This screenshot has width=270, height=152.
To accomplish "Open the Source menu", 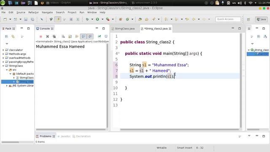I will [21, 12].
